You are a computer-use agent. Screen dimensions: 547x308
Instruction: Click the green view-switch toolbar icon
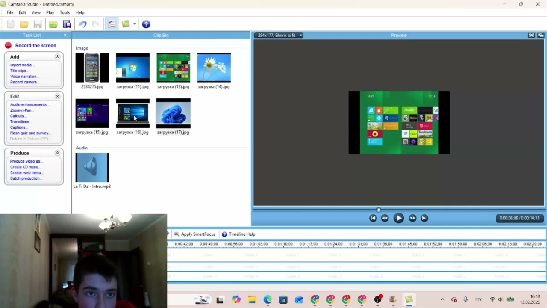pos(126,24)
